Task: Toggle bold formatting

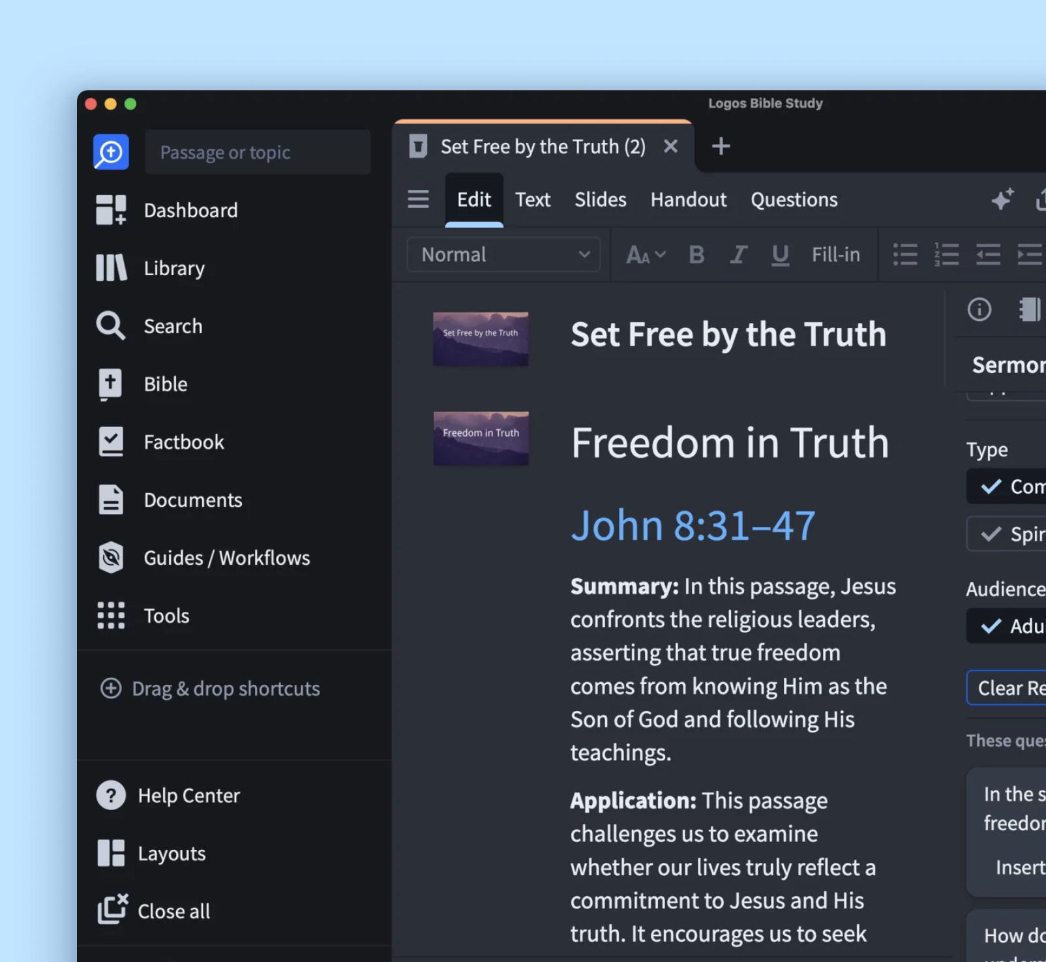Action: [696, 255]
